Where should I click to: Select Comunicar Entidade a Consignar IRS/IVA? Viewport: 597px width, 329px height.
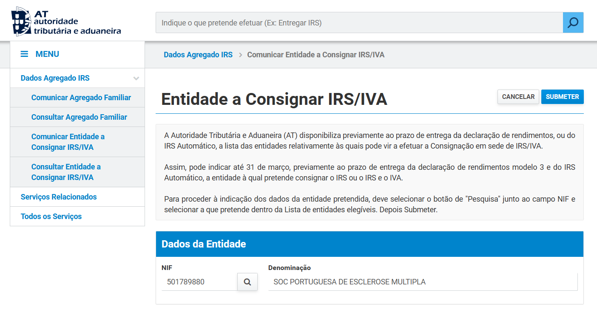pyautogui.click(x=77, y=142)
